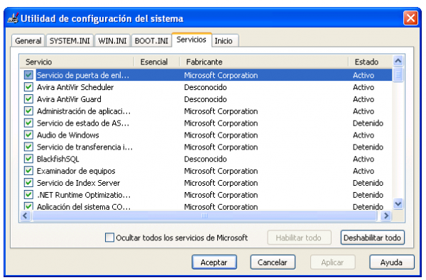Image resolution: width=426 pixels, height=280 pixels.
Task: Uncheck the Avira AntiVir Scheduler service
Action: (28, 86)
